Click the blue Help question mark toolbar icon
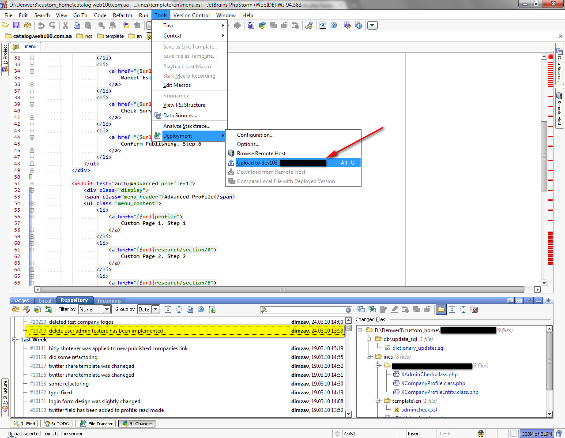Screen dimensions: 565x438 coord(334,26)
